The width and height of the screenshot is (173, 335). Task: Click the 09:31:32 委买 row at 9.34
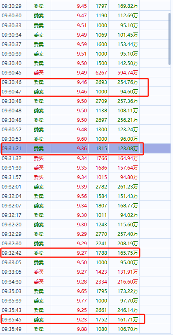coord(86,158)
